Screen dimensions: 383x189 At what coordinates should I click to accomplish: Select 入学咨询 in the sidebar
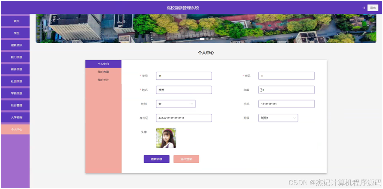point(16,118)
